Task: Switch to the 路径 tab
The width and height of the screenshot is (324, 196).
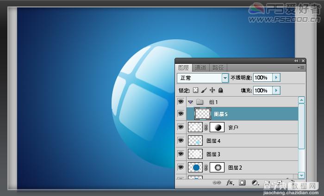Action: [218, 67]
